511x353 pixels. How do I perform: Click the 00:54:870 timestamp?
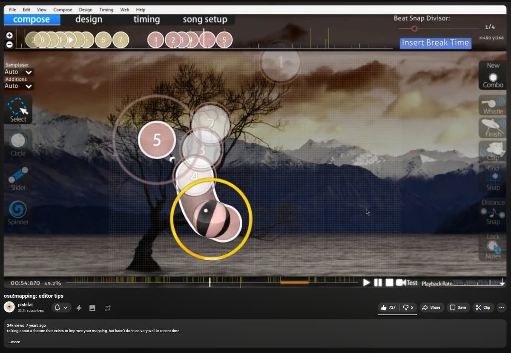[x=26, y=283]
